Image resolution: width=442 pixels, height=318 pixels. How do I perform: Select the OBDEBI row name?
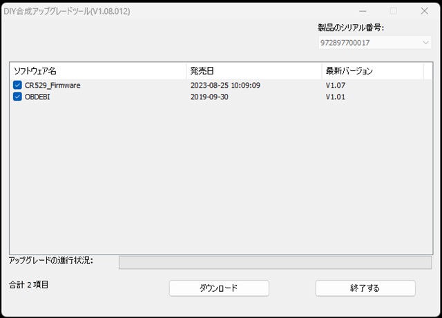click(x=37, y=97)
